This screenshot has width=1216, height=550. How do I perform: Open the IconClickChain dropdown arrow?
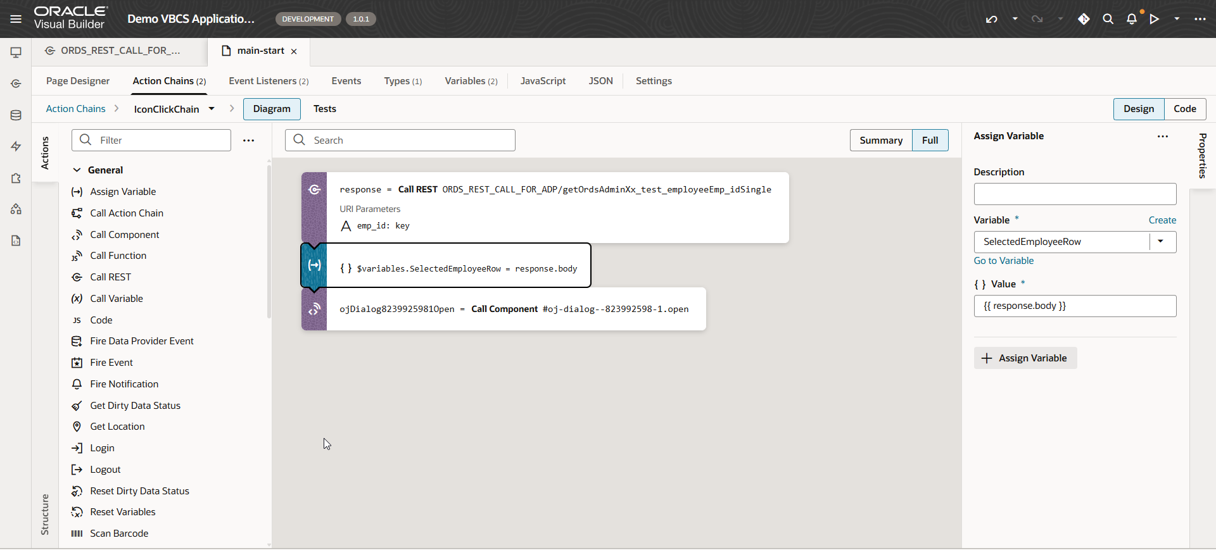(212, 109)
